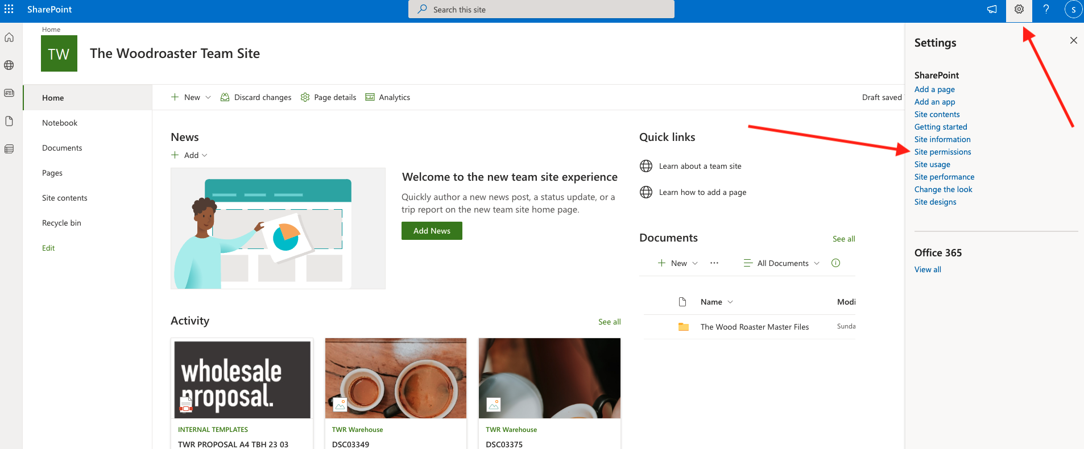Viewport: 1084px width, 449px height.
Task: Open the DSC03349 coffee cups thumbnail
Action: (396, 378)
